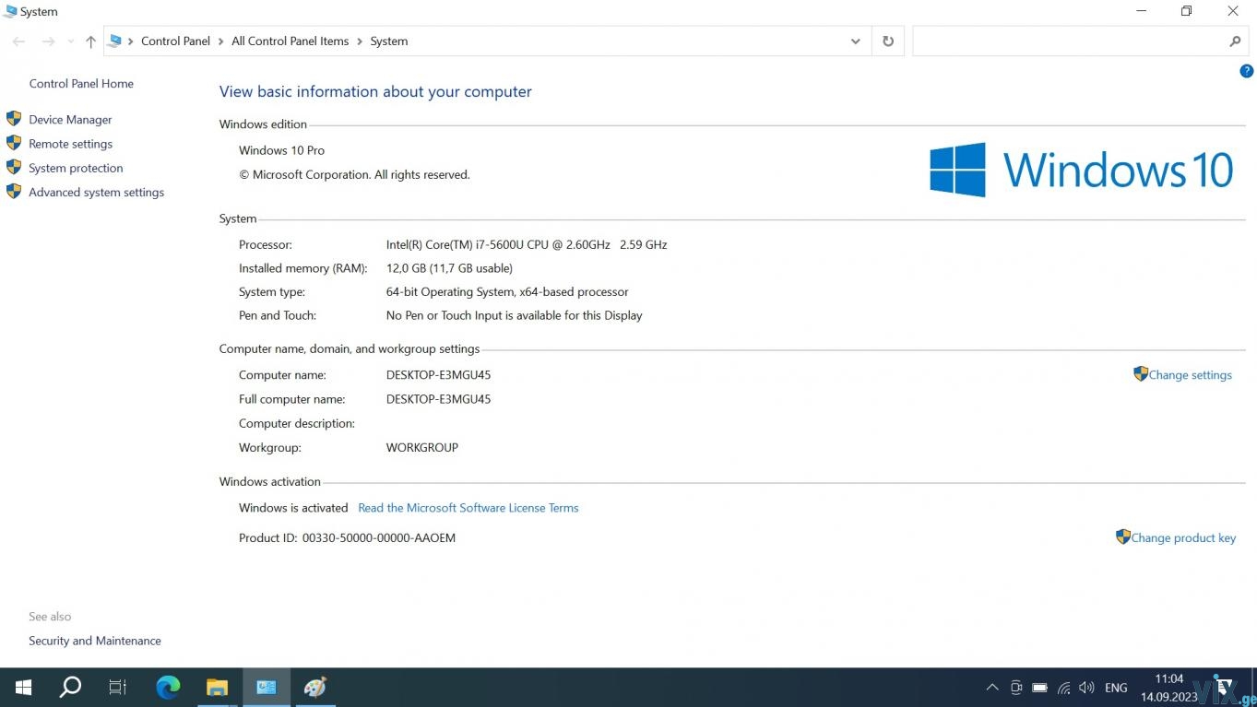The height and width of the screenshot is (707, 1257).
Task: Click the battery icon in the system tray
Action: [x=1040, y=688]
